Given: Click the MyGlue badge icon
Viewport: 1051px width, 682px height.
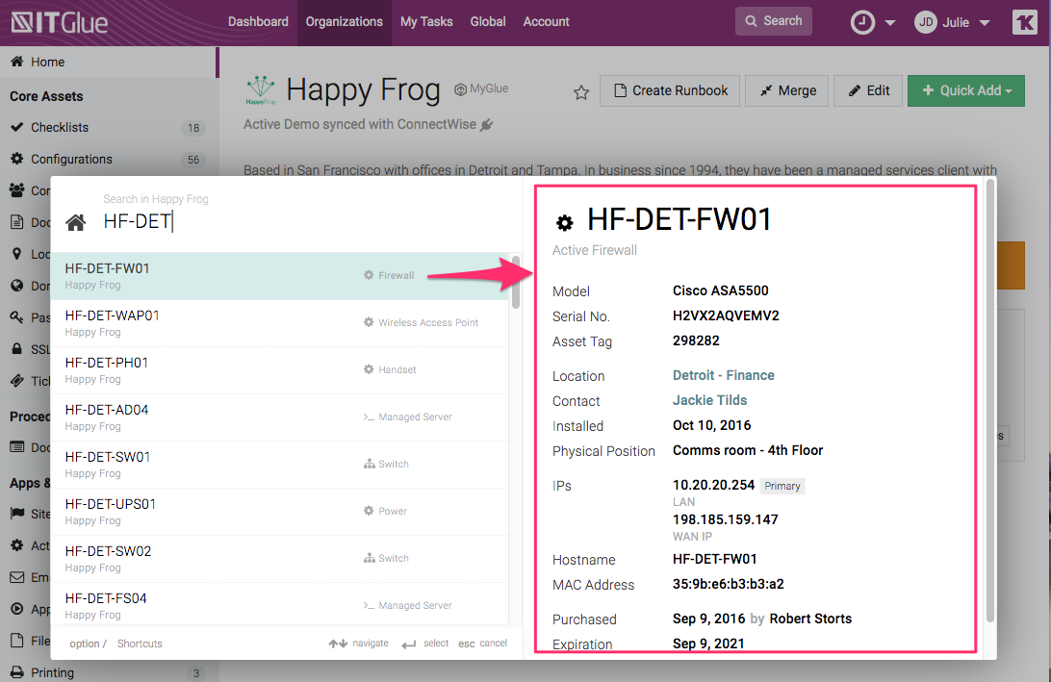Looking at the screenshot, I should tap(460, 89).
